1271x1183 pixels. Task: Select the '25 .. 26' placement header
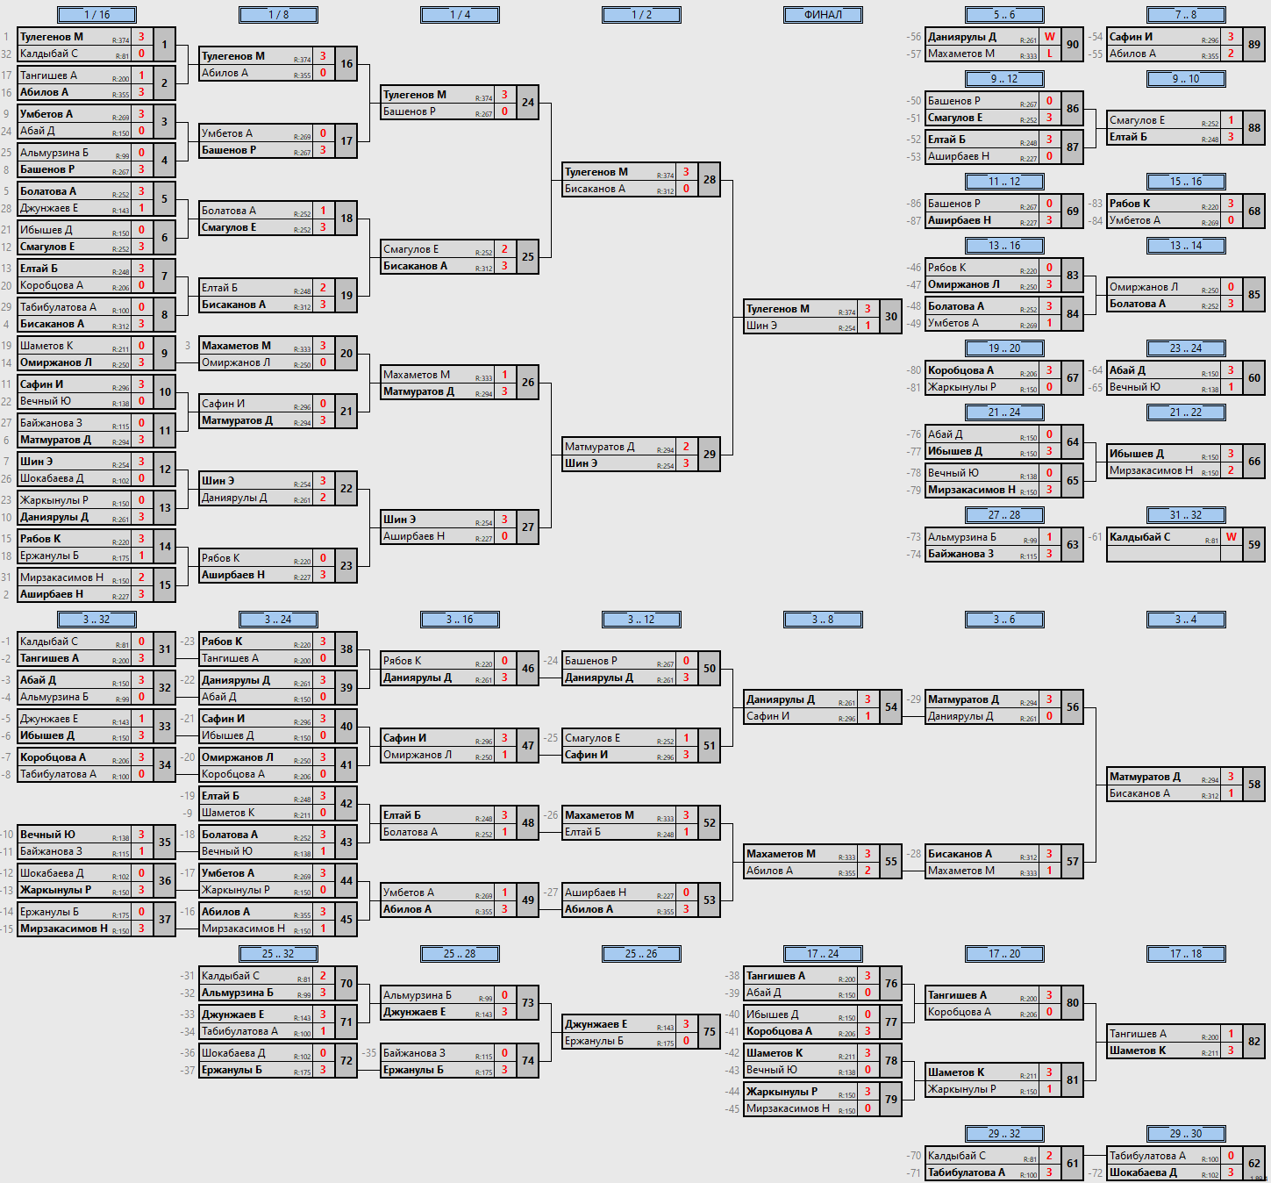pos(641,954)
